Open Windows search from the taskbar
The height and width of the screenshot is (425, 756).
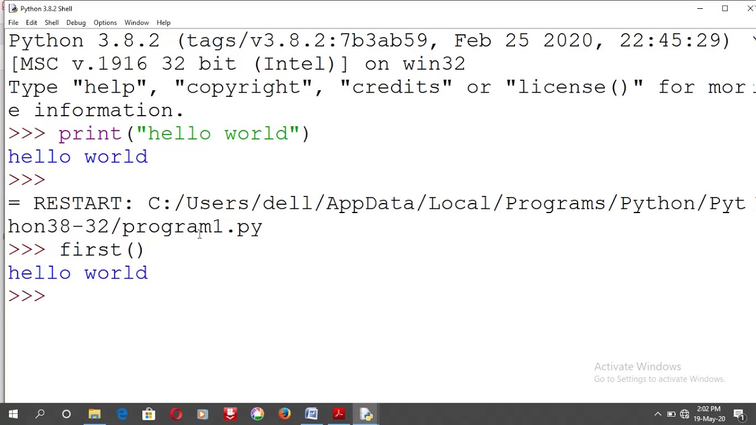(40, 414)
